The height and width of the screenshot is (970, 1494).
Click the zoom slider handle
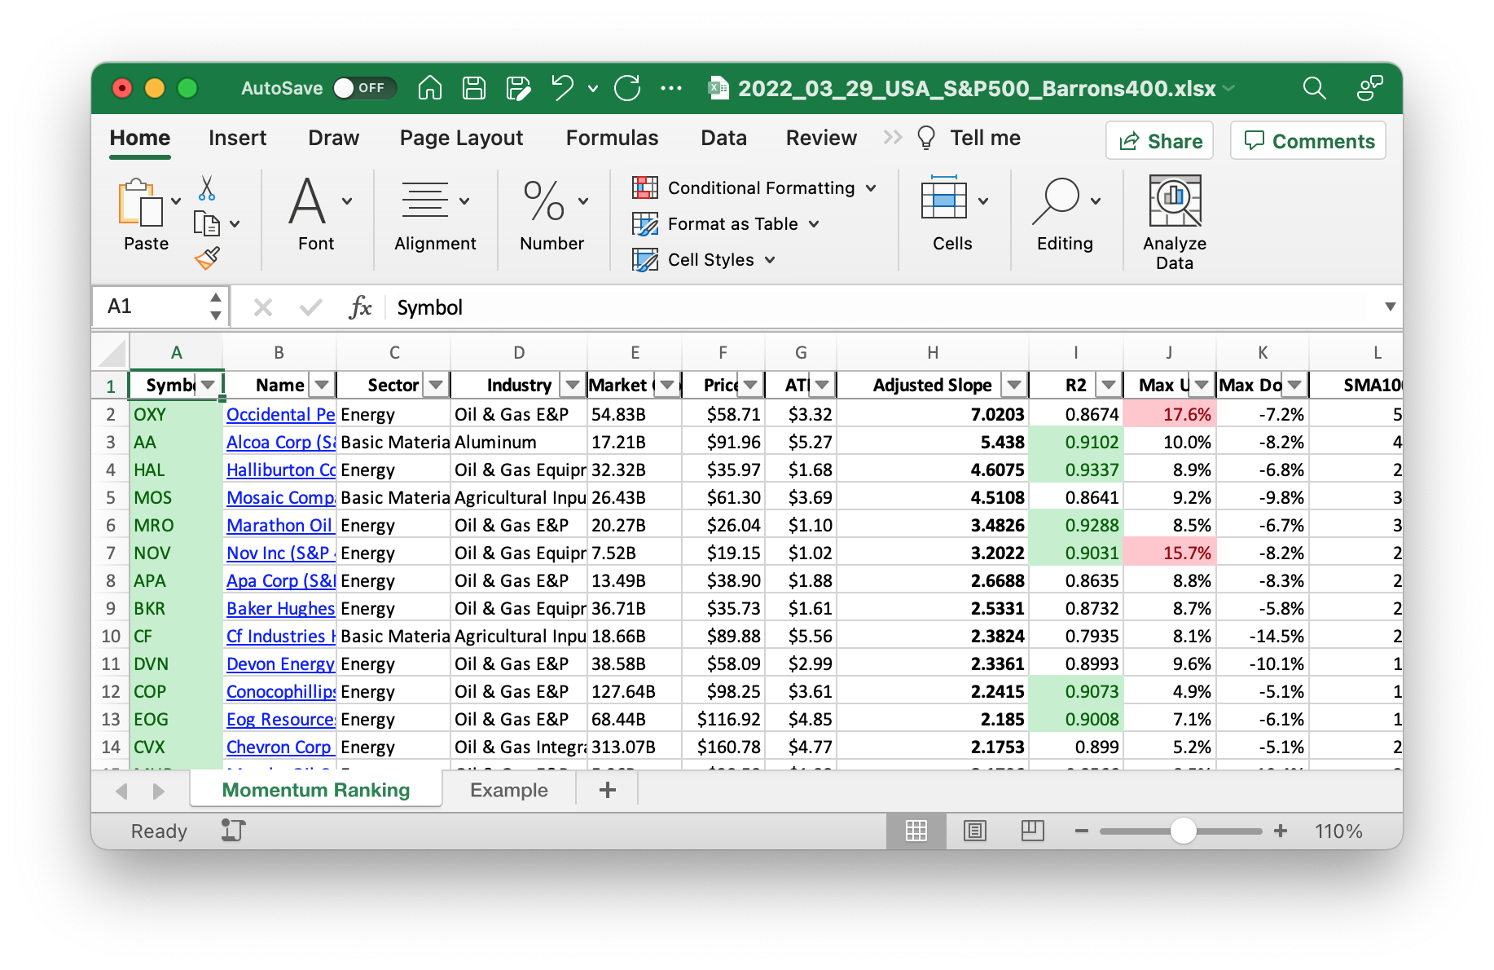(1183, 831)
